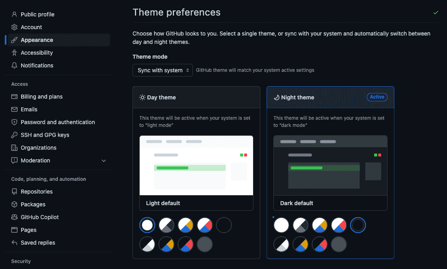Viewport: 447px width, 269px height.
Task: Open the Saved replies link
Action: coord(38,243)
